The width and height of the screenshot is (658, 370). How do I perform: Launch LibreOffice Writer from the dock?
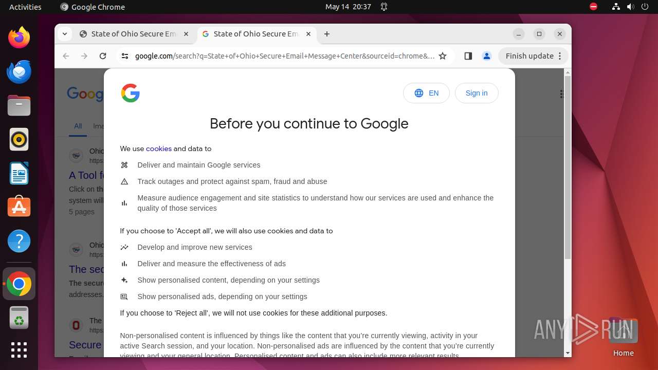19,173
